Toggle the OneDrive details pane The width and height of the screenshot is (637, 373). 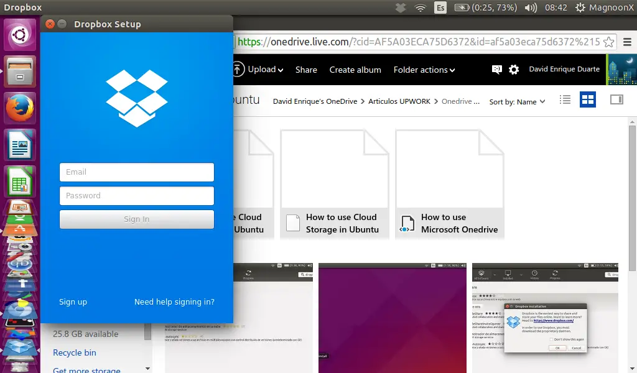(x=616, y=99)
